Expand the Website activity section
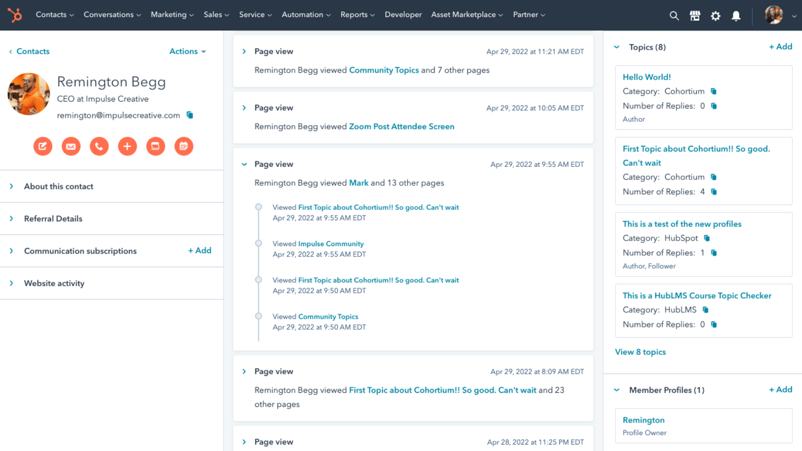802x451 pixels. [x=54, y=283]
